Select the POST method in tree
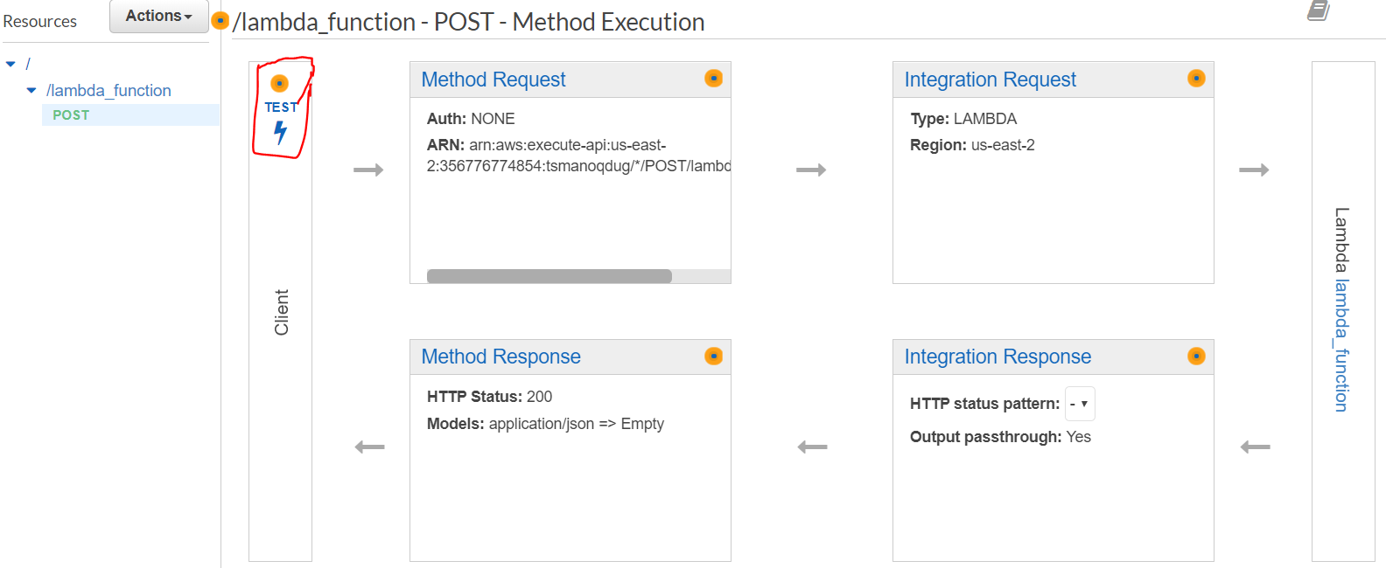 71,114
